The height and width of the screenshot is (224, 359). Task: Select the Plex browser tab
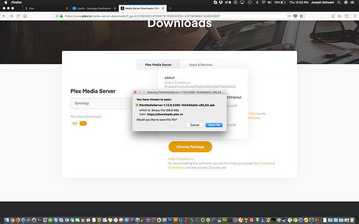[x=46, y=8]
